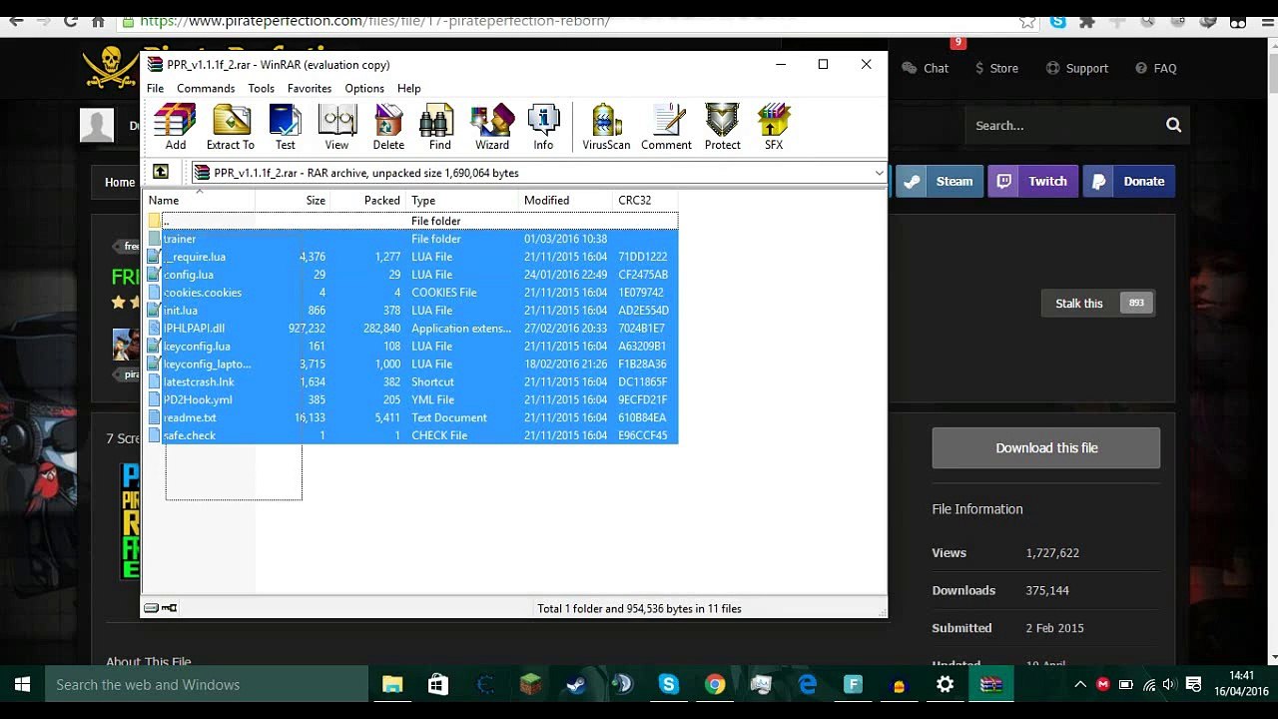Viewport: 1278px width, 719px height.
Task: Select the init.lua file
Action: tap(411, 311)
